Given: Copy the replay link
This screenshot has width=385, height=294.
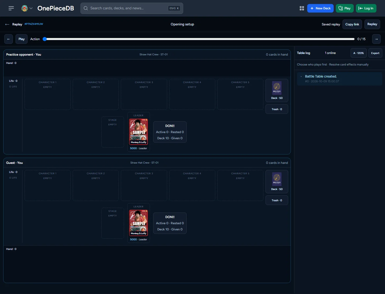Looking at the screenshot, I should coord(352,24).
